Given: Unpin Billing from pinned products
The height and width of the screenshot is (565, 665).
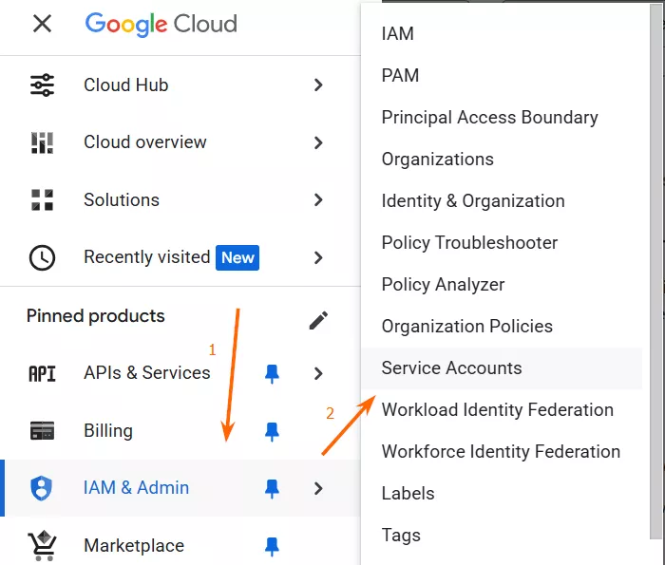Looking at the screenshot, I should click(x=272, y=431).
